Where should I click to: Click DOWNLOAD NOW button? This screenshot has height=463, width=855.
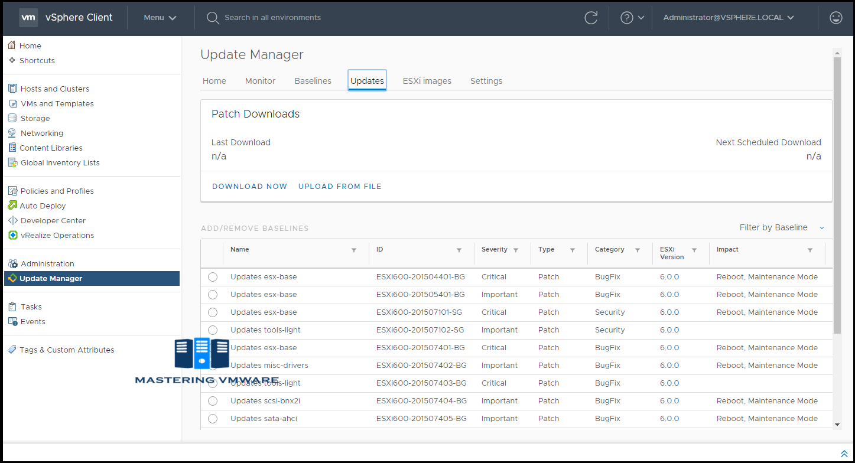[249, 187]
